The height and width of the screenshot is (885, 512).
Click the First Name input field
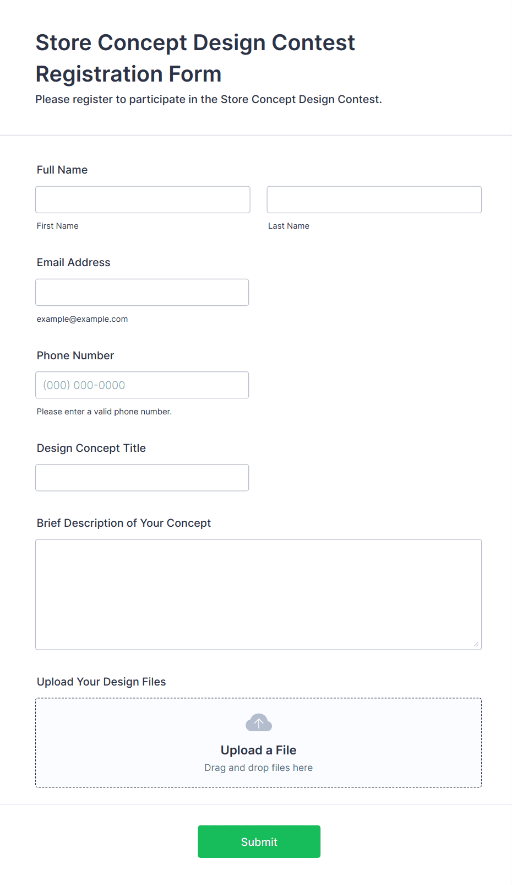pos(143,199)
